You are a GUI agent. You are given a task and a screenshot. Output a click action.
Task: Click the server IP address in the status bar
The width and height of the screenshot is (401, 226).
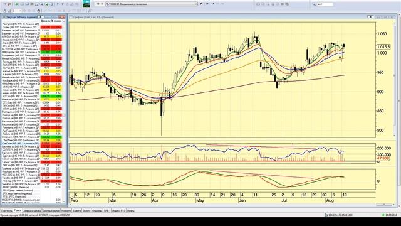[340, 215]
